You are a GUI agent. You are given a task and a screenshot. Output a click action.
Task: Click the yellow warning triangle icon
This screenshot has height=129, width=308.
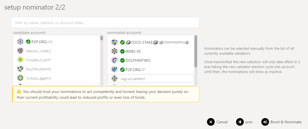[x=19, y=92]
